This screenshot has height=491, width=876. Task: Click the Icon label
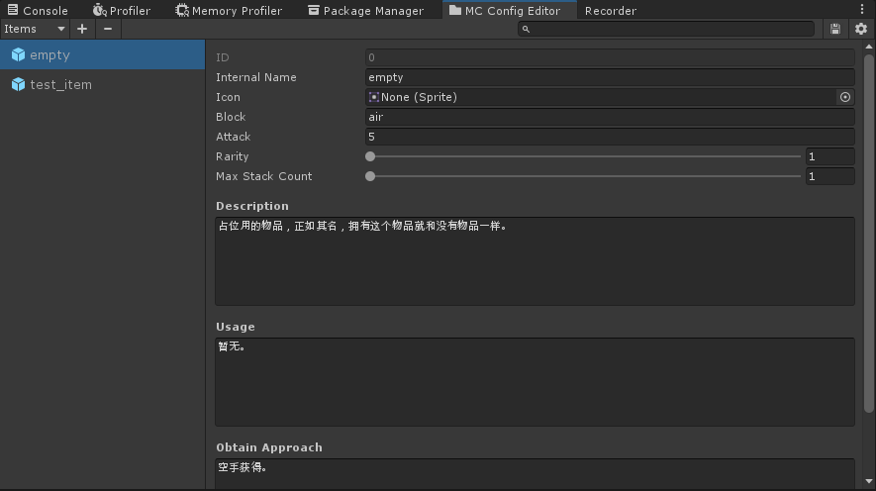point(228,97)
